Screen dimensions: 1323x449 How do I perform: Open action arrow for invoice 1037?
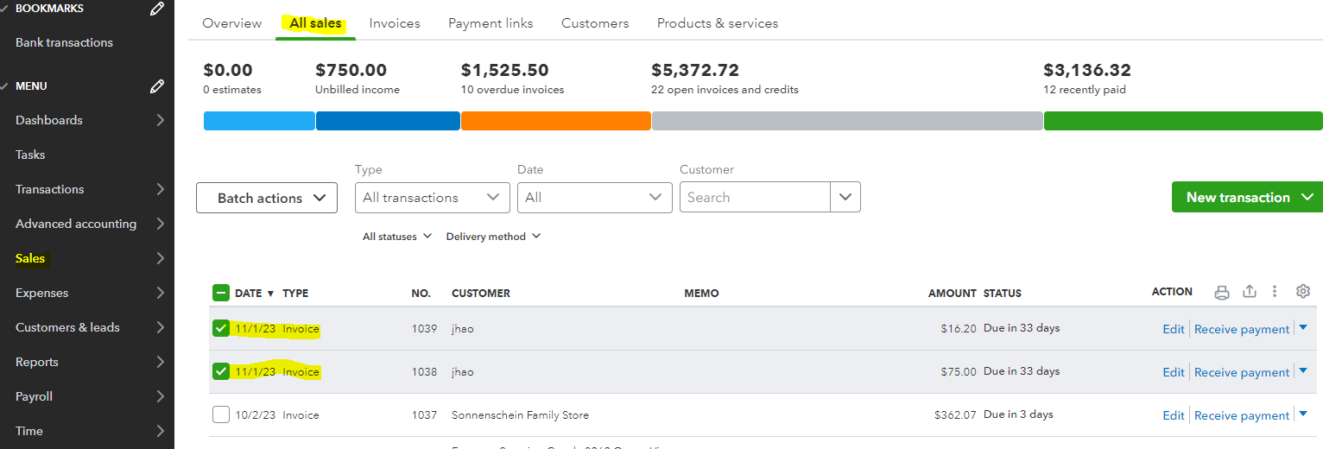[1303, 414]
